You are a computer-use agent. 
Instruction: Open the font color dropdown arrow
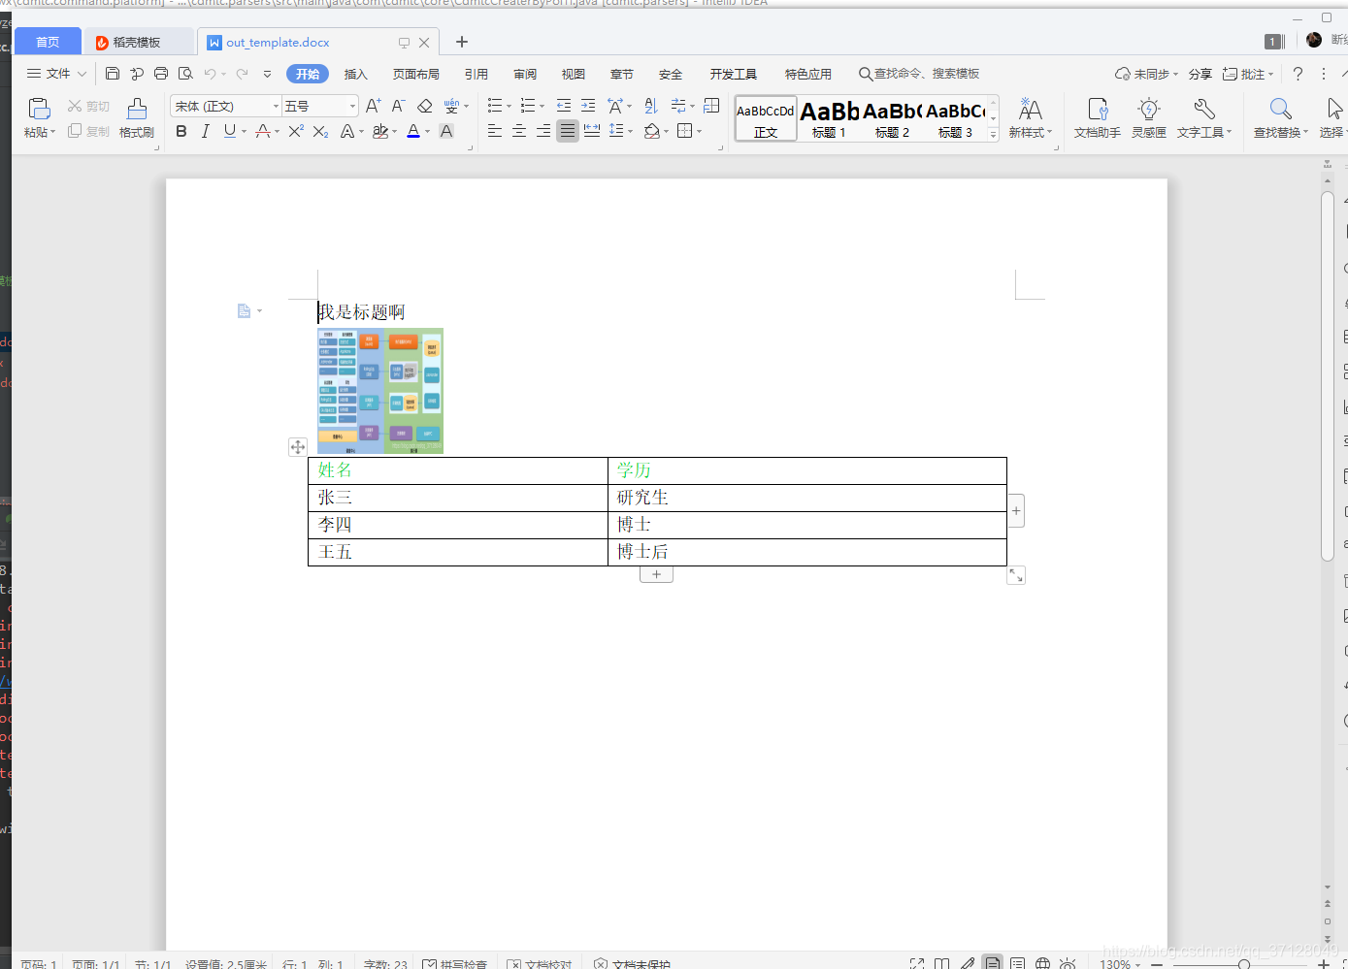(427, 132)
